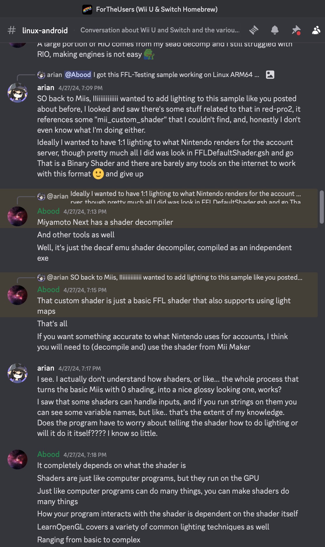
Task: Click the message list scrollbar thumb
Action: pos(321,207)
